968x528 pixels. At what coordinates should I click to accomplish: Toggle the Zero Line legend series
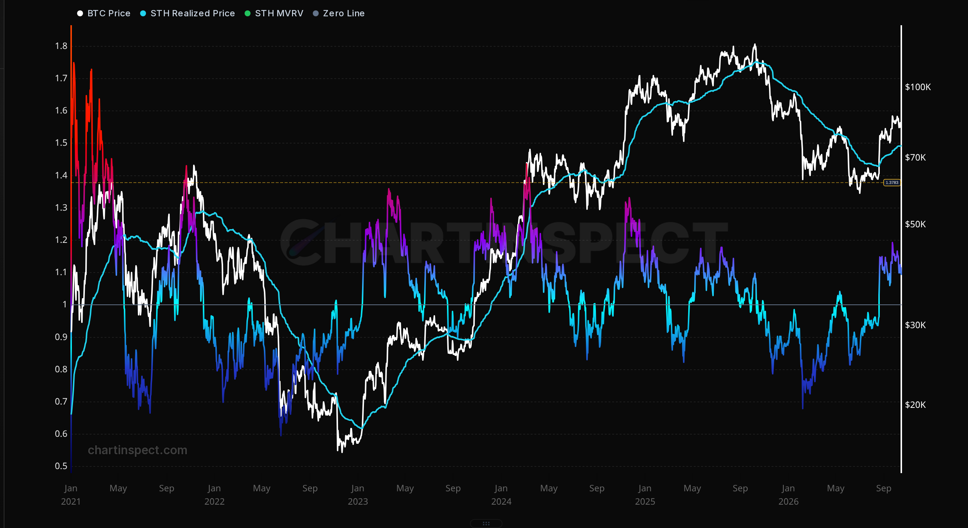pyautogui.click(x=339, y=14)
